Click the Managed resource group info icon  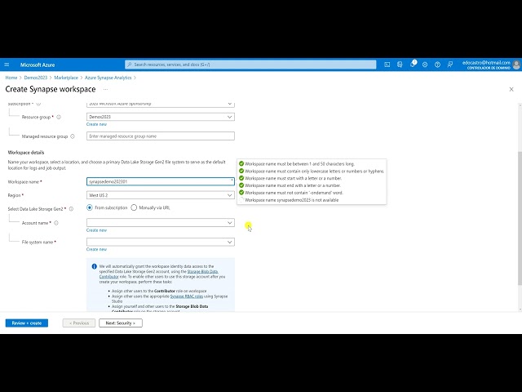(73, 136)
